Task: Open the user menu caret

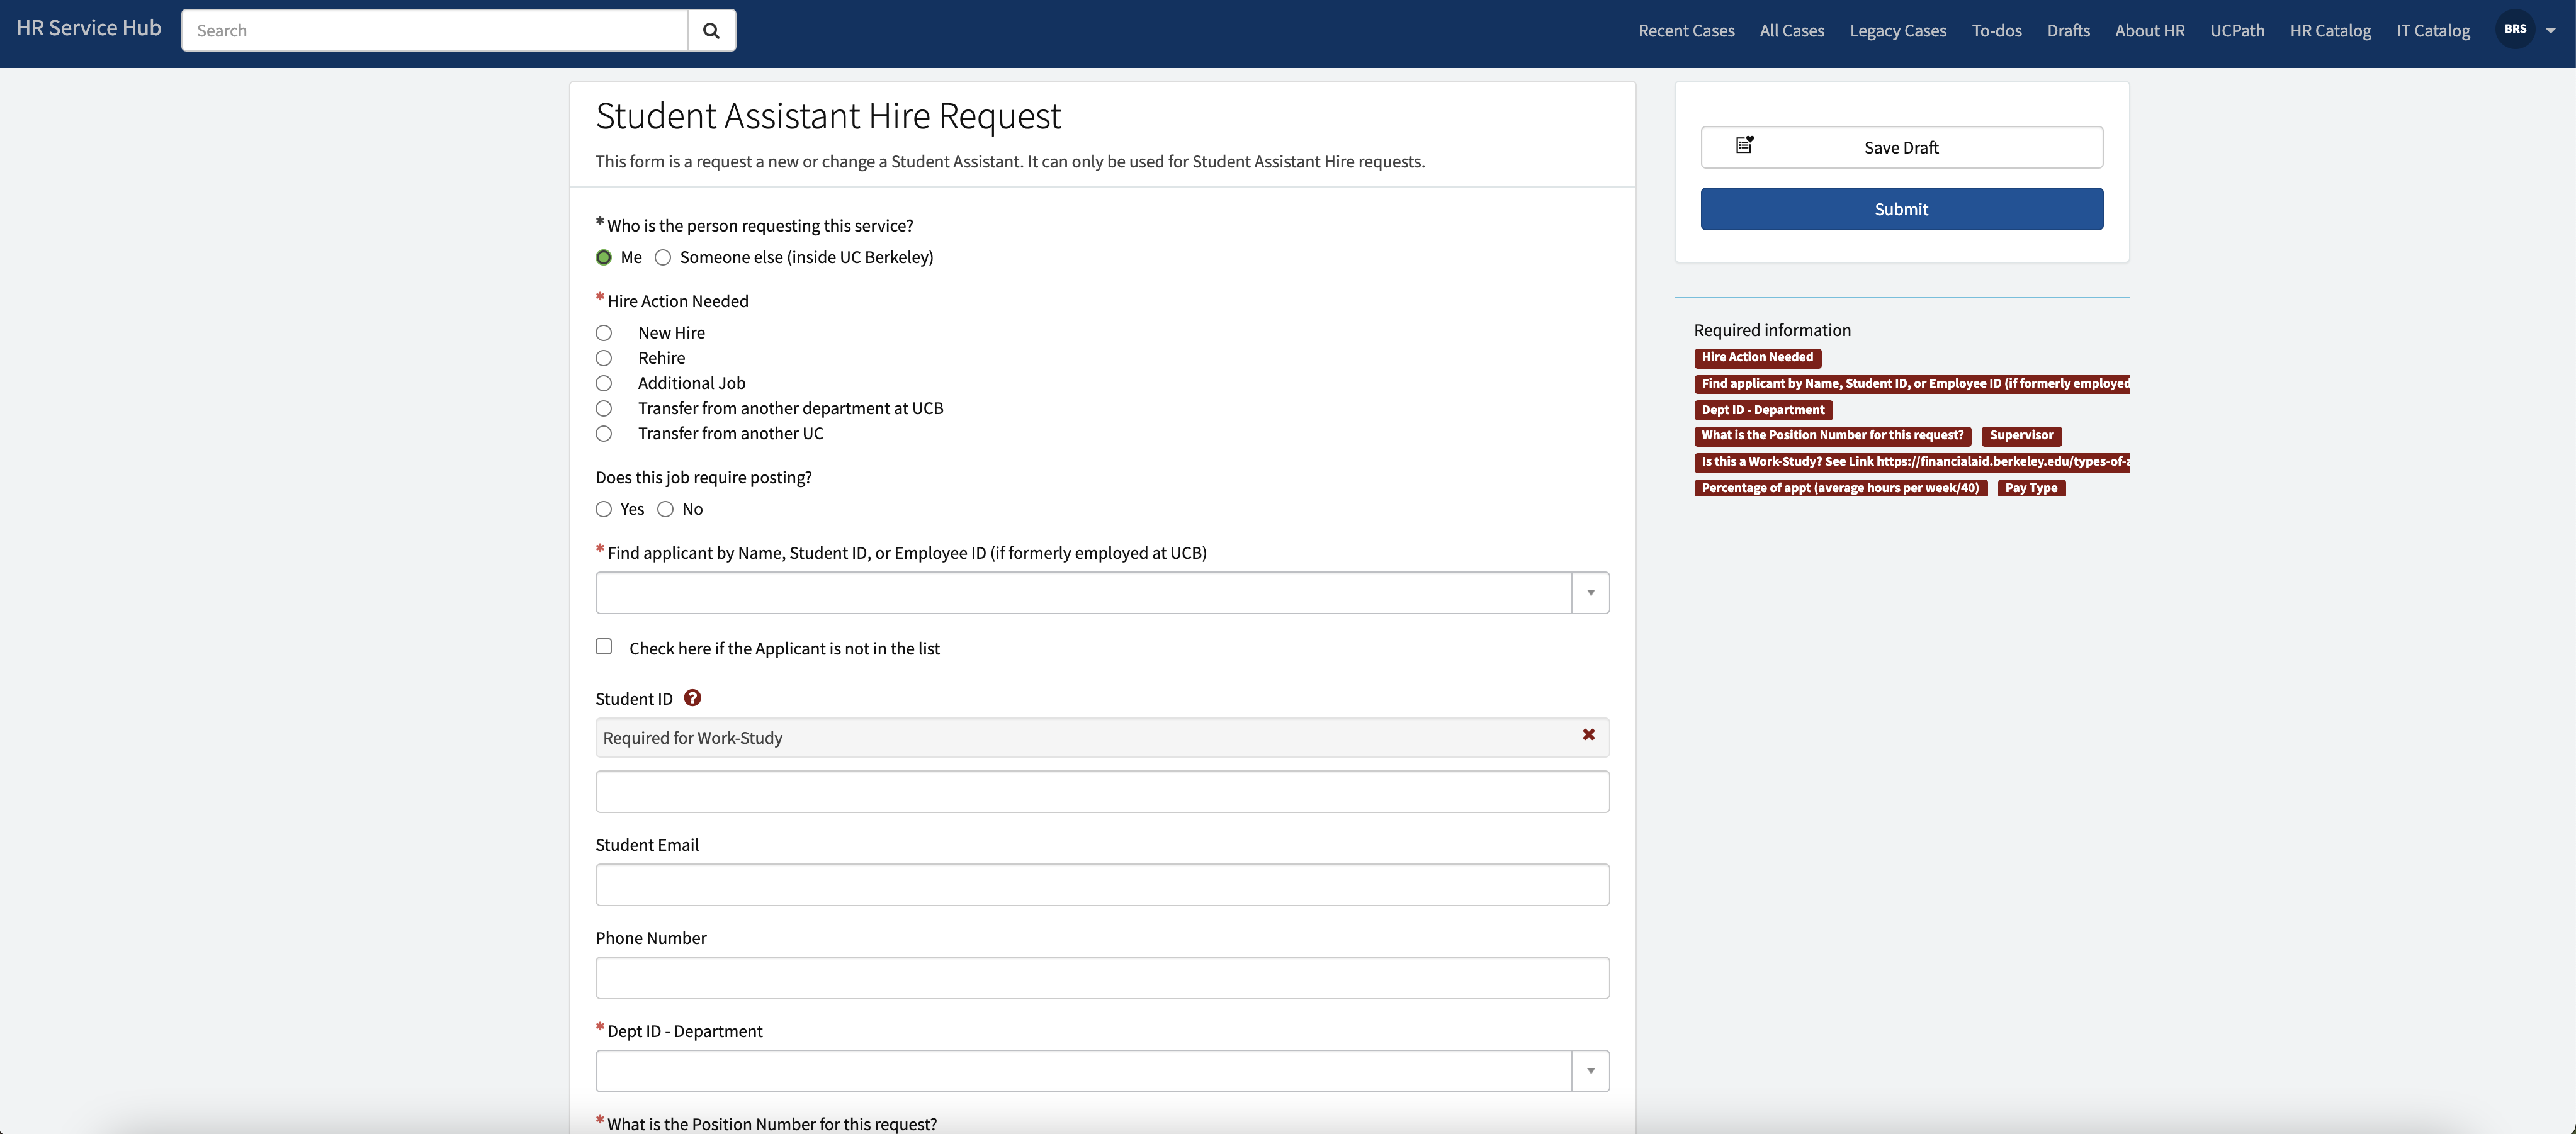Action: tap(2551, 31)
